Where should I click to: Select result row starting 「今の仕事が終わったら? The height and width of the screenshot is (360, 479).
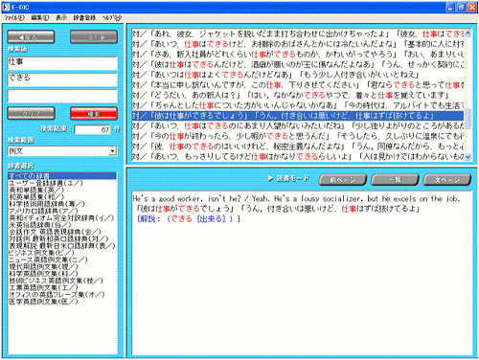click(298, 136)
